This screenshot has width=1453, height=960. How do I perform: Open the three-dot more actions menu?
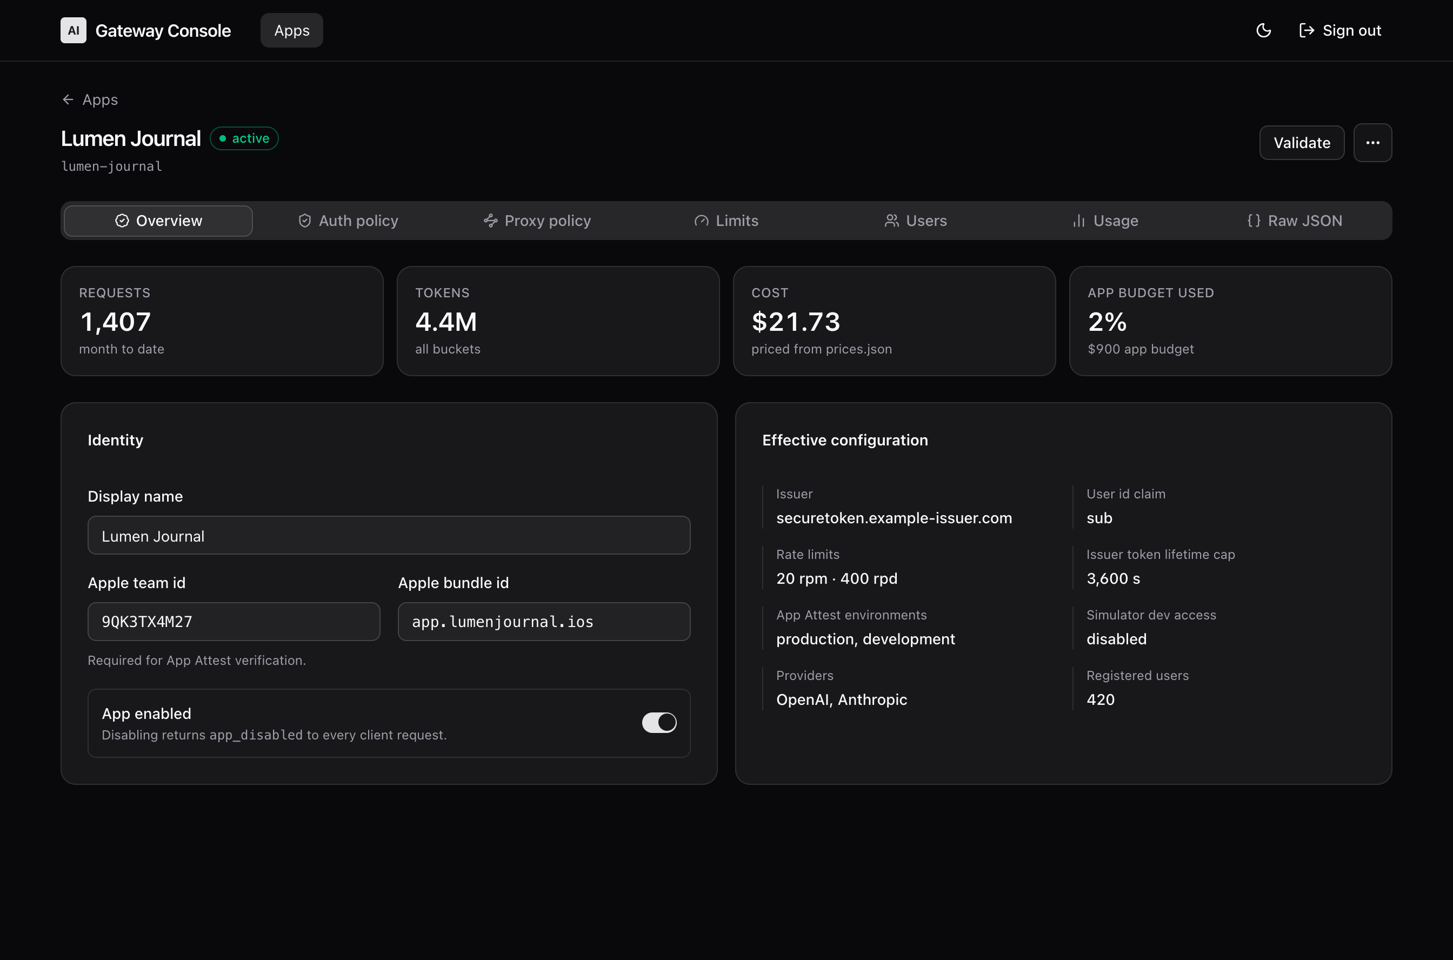1372,143
